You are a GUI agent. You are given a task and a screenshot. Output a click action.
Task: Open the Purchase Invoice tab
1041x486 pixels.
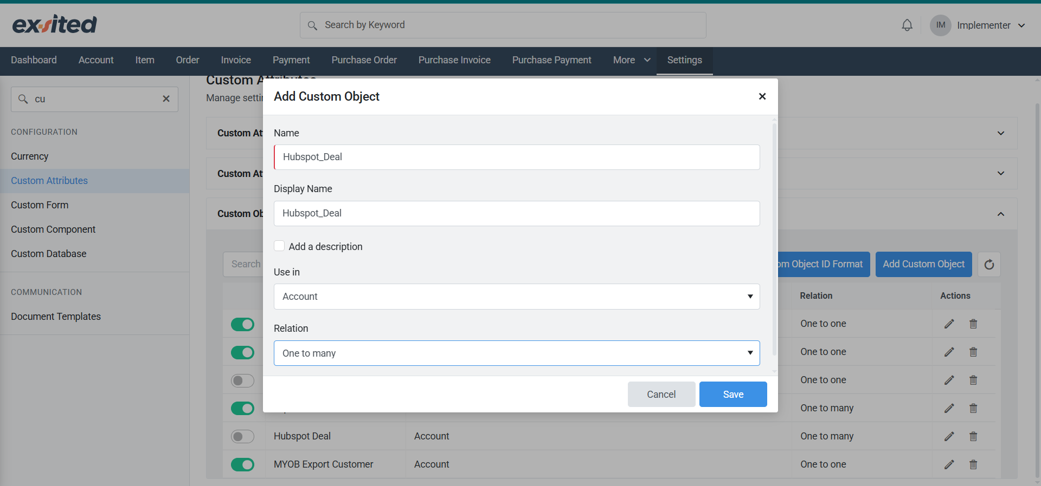tap(454, 60)
